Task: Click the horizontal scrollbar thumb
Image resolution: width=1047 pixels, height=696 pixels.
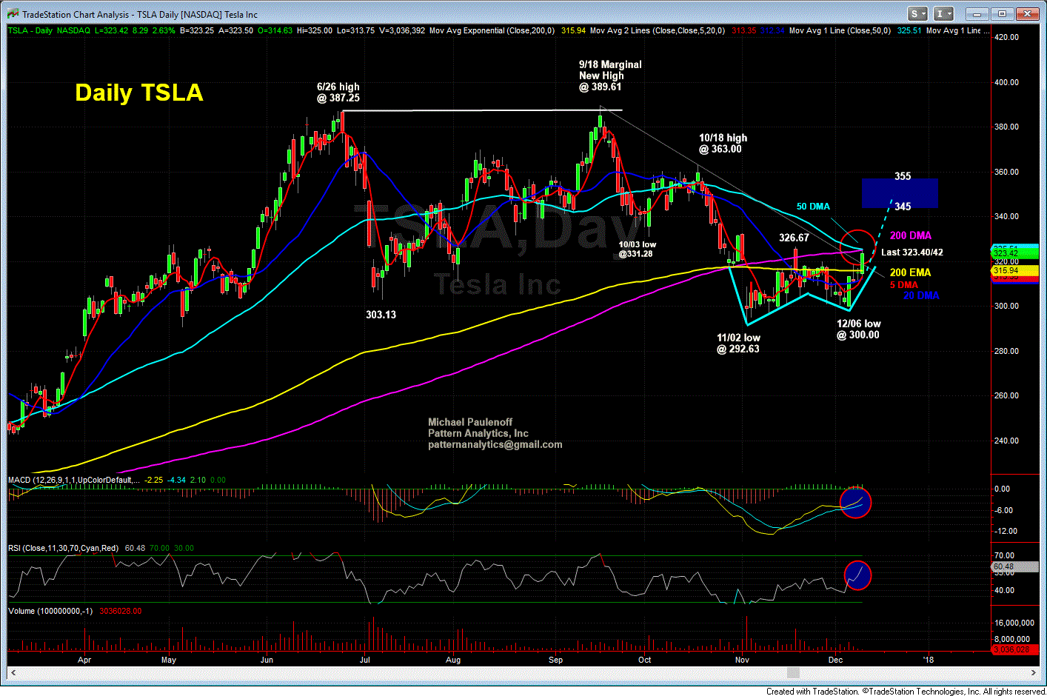Action: [x=793, y=672]
